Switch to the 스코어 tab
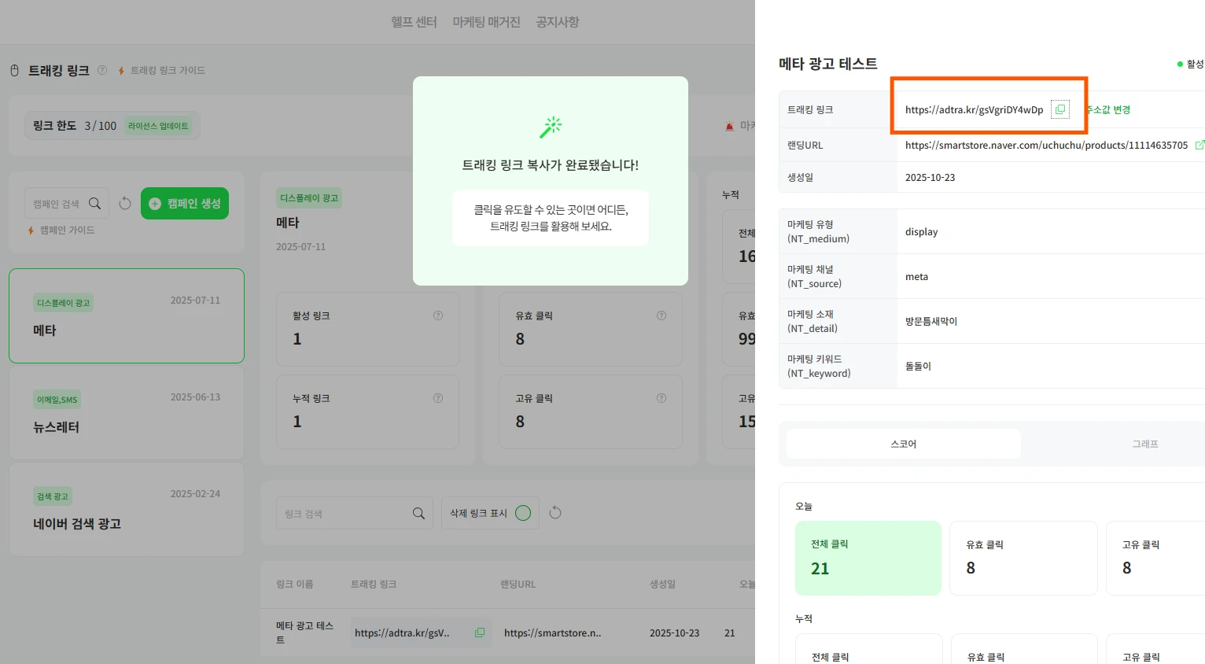The height and width of the screenshot is (664, 1205). pyautogui.click(x=903, y=444)
